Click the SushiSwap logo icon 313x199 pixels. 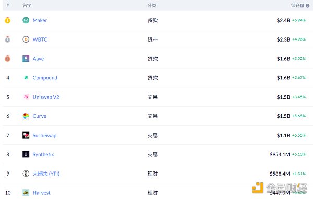click(x=26, y=135)
